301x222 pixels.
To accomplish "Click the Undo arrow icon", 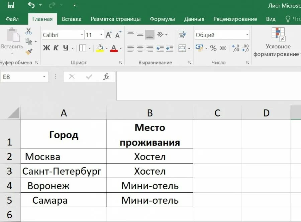I will [31, 5].
